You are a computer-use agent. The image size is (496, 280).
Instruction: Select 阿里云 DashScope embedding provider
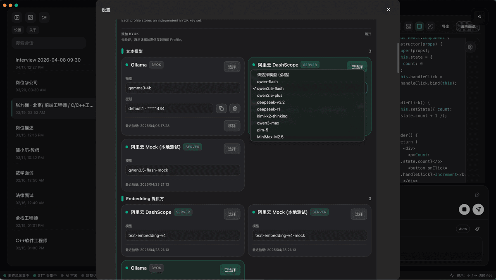(232, 214)
